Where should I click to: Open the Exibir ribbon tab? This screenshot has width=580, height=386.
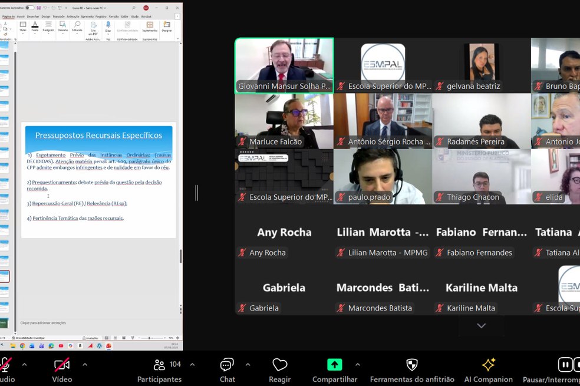124,17
